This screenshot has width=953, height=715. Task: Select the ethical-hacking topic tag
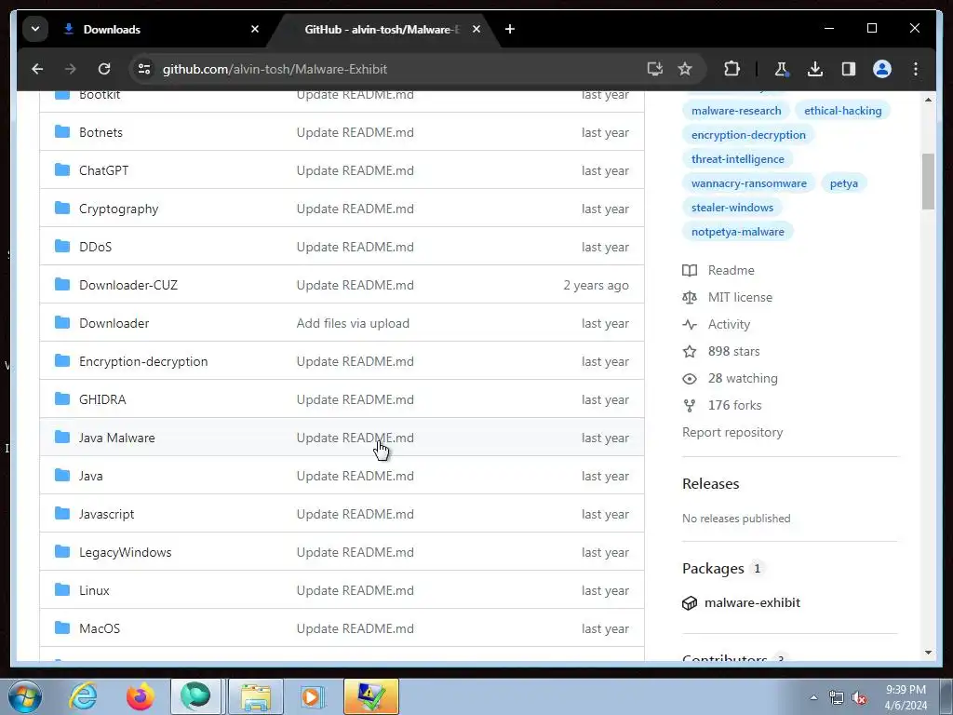(x=842, y=111)
